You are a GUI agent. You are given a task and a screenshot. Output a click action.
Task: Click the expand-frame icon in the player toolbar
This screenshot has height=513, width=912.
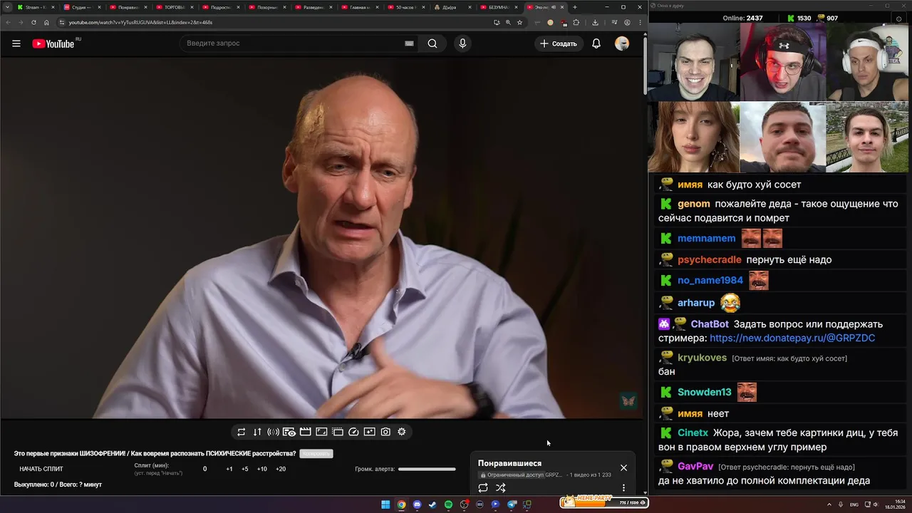(x=321, y=432)
